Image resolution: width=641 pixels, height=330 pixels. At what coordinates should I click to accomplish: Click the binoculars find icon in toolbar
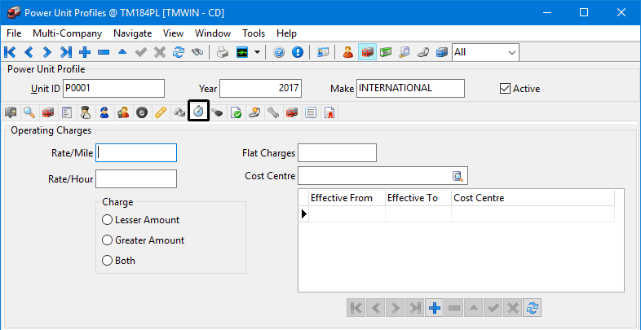(197, 52)
